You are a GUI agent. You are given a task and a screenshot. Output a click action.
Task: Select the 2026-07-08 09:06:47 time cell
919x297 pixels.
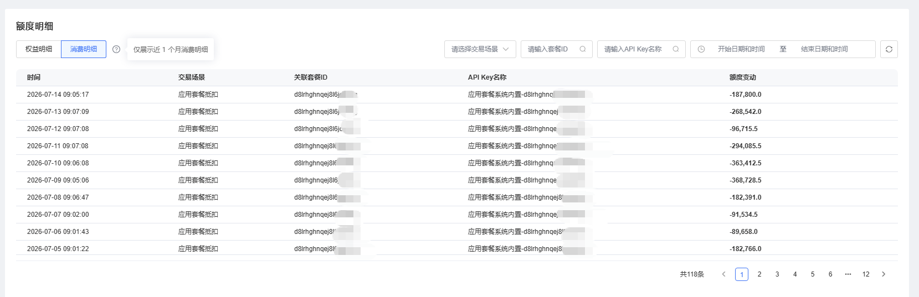tap(58, 197)
